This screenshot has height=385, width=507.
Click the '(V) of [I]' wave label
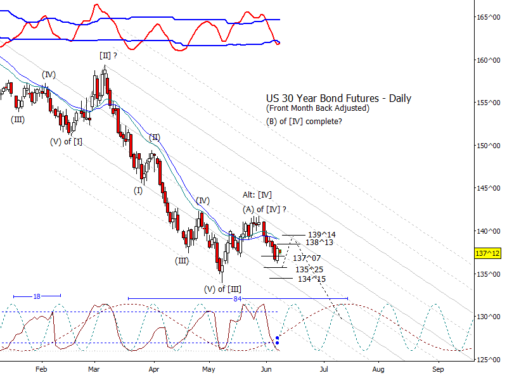click(66, 142)
